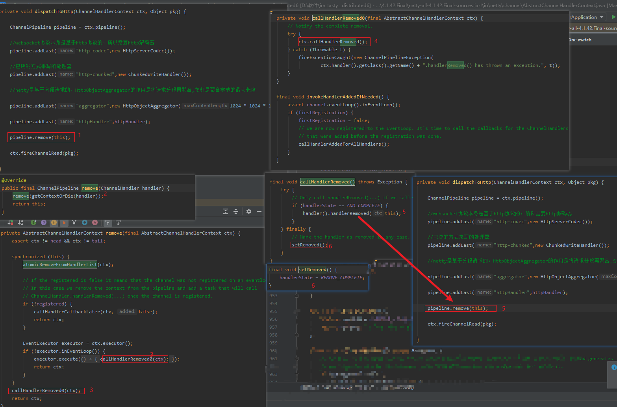Toggle the fold marker at line 963

coord(296,374)
